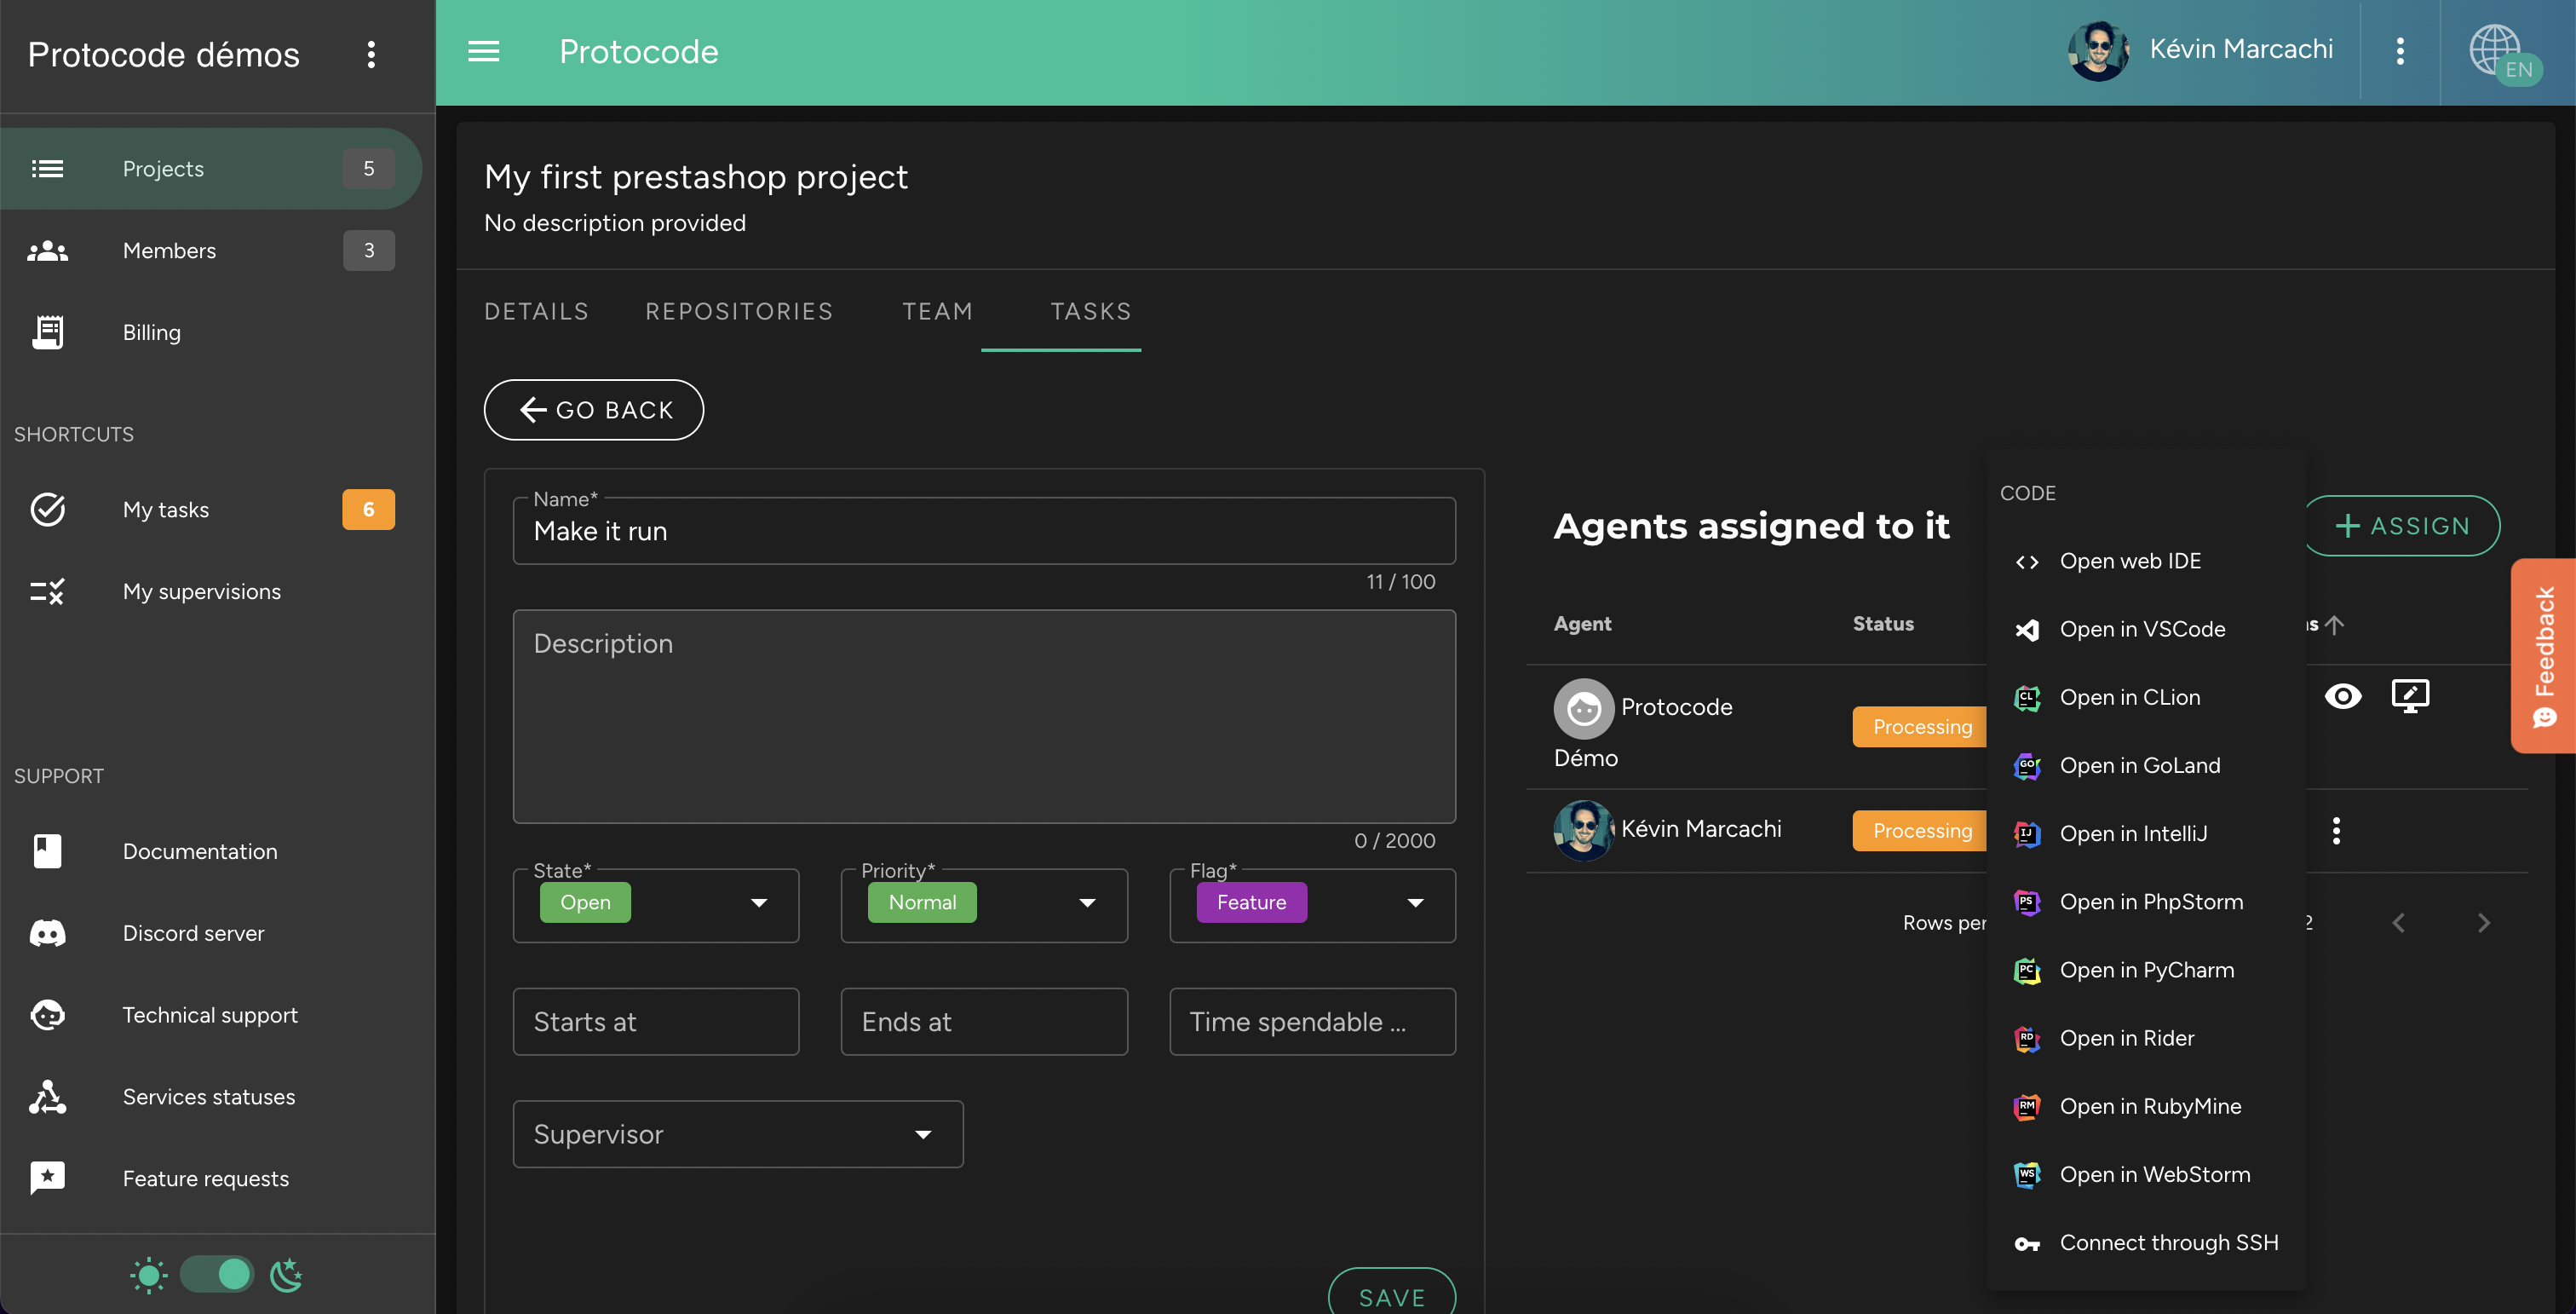Click the moon icon to enable dark mode

(x=286, y=1274)
